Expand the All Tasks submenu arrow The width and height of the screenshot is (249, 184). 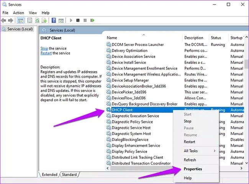pos(215,151)
